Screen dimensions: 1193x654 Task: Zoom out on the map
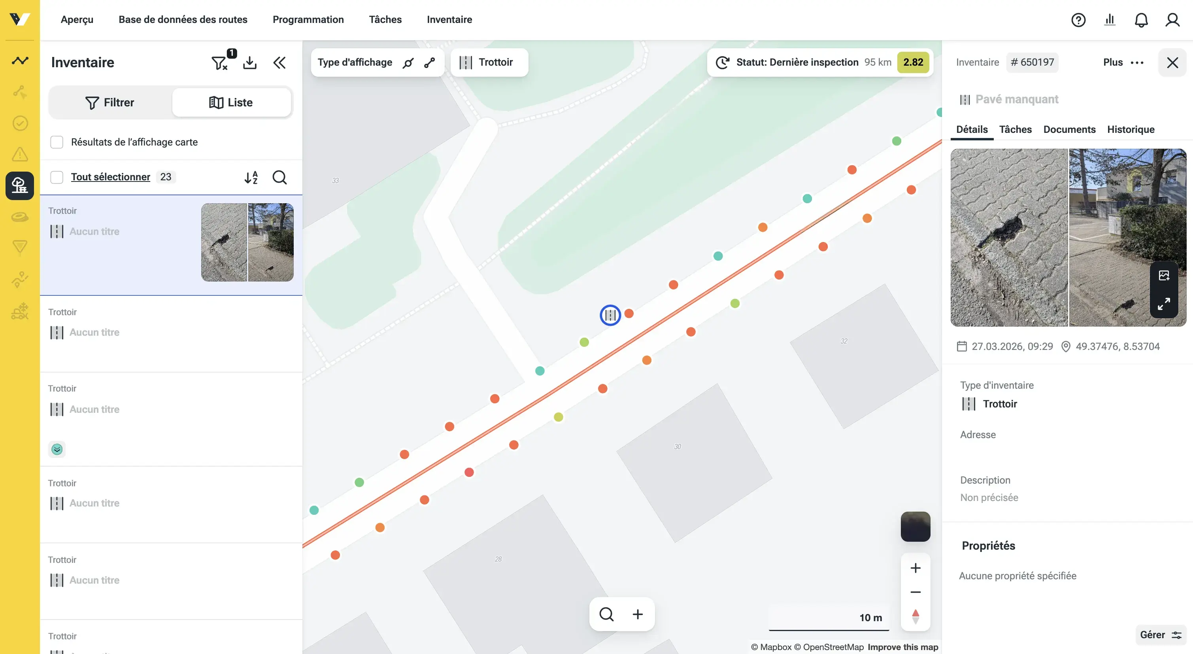click(x=915, y=592)
